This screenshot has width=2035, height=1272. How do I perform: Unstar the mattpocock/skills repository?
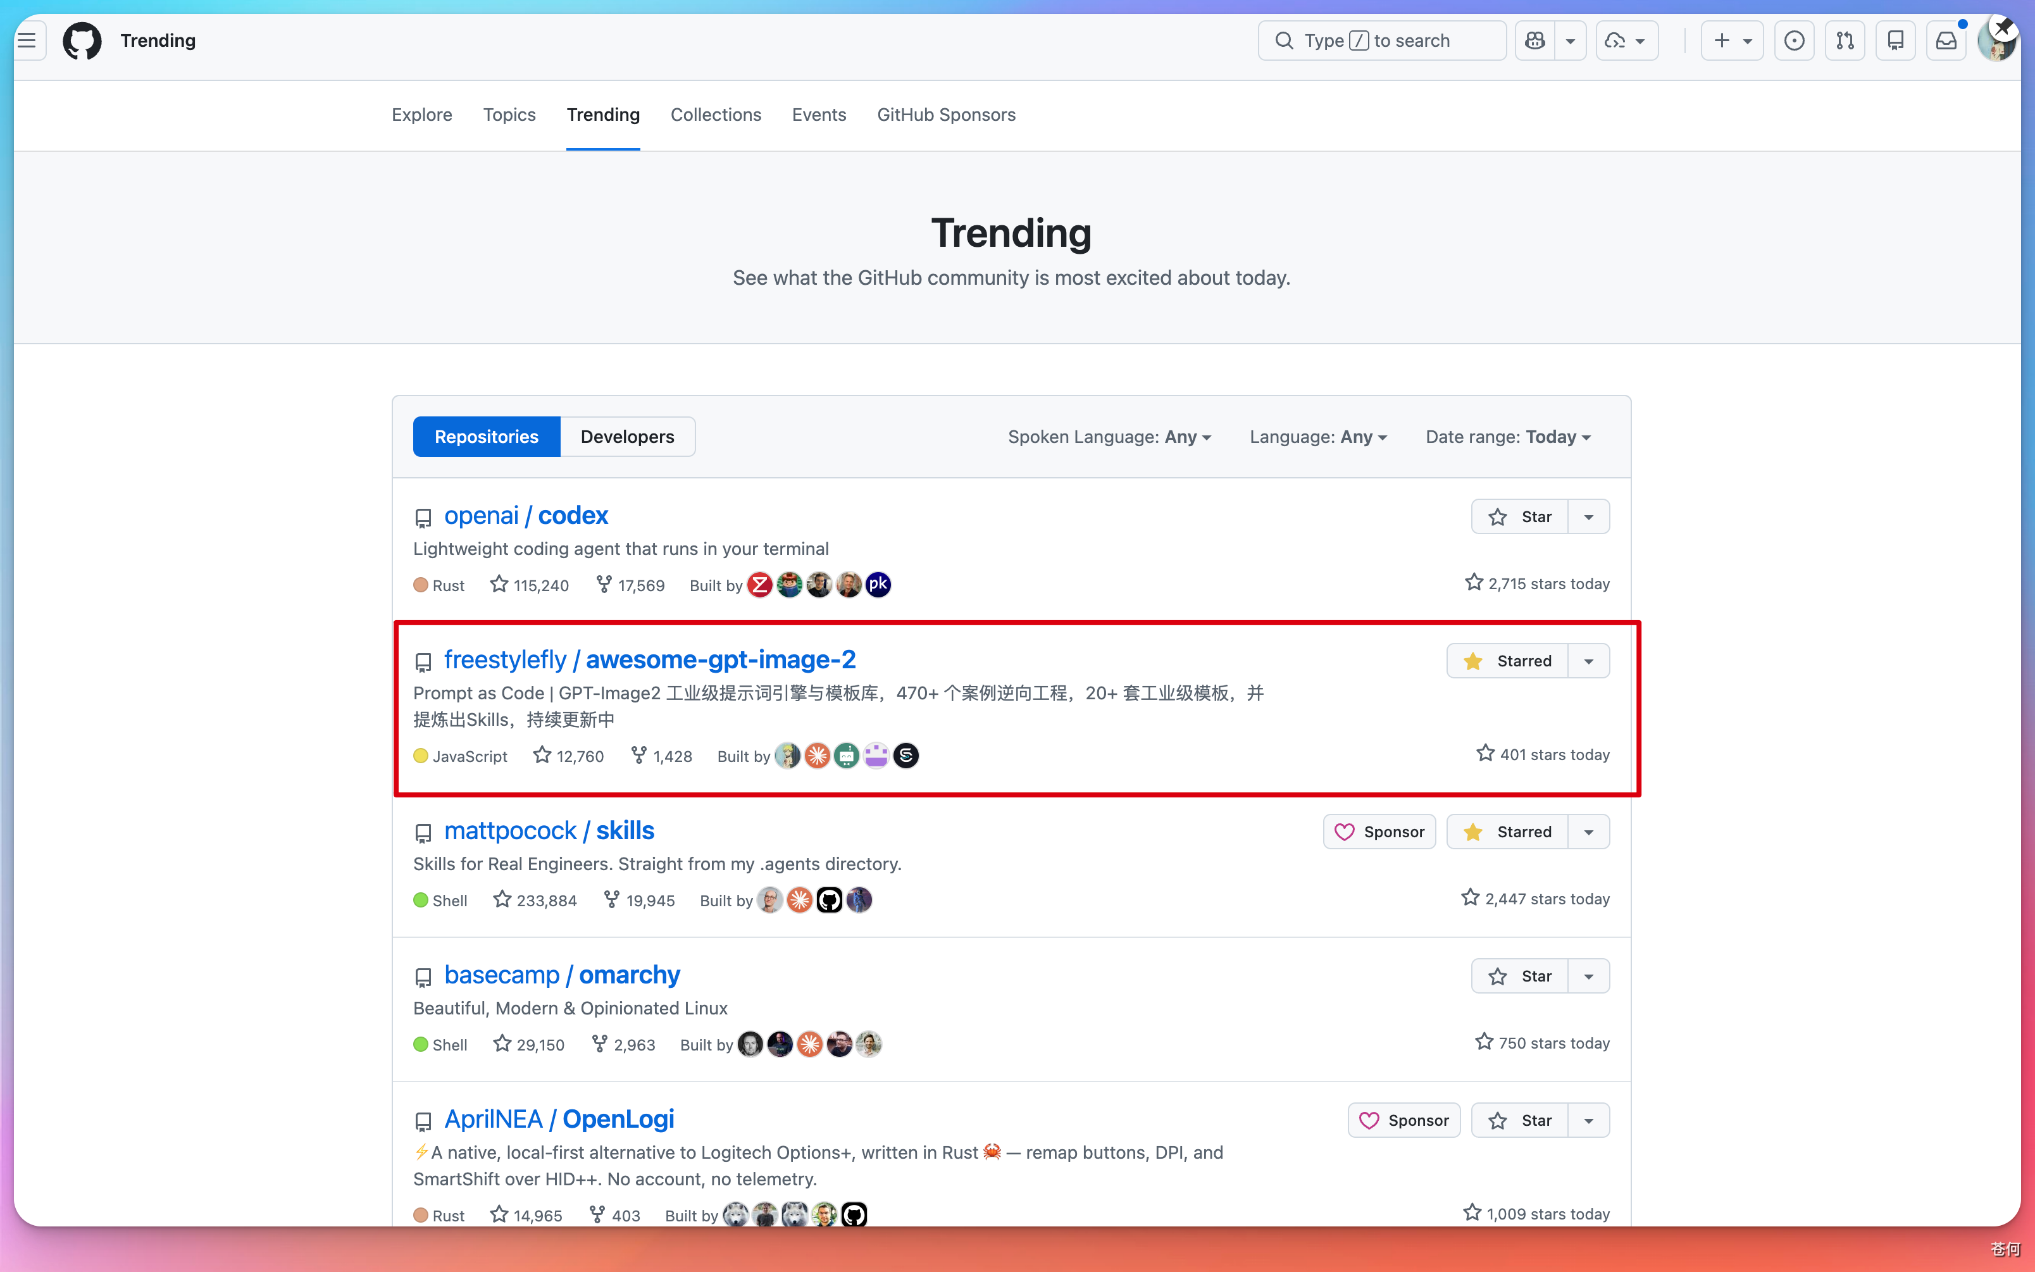1508,832
